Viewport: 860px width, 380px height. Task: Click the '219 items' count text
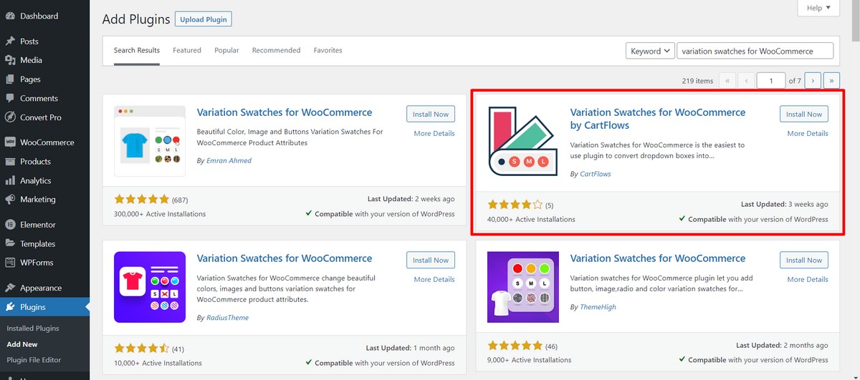coord(697,81)
